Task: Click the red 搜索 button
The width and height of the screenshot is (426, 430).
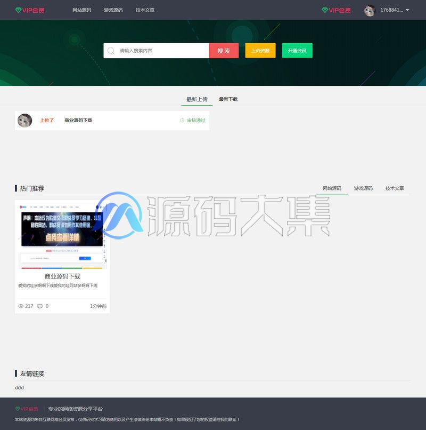Action: coord(224,51)
